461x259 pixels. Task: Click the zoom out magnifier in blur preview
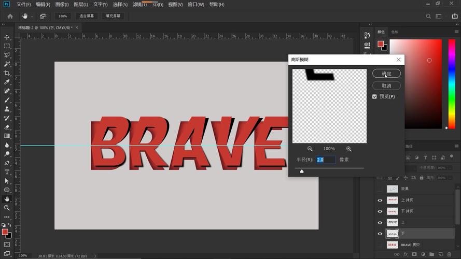[310, 149]
